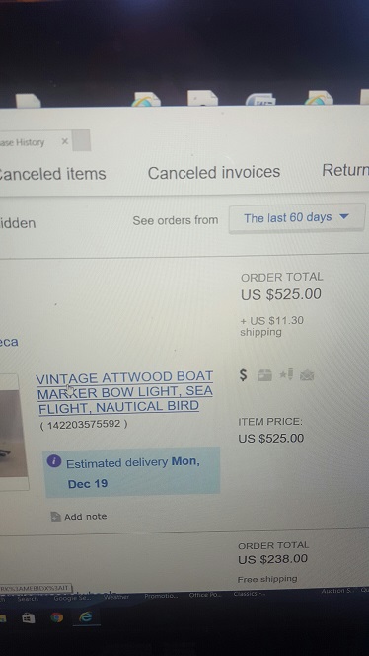Open Google Chrome from the taskbar

tap(57, 617)
